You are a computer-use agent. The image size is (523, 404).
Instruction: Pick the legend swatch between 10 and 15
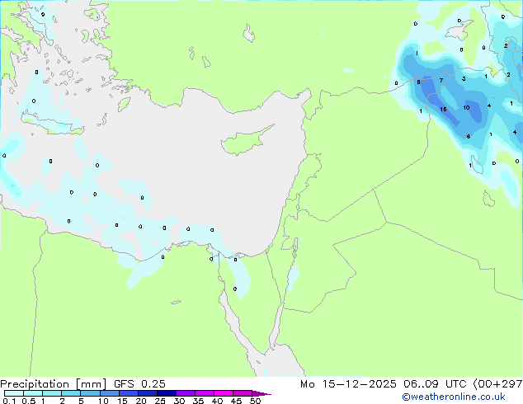point(109,393)
